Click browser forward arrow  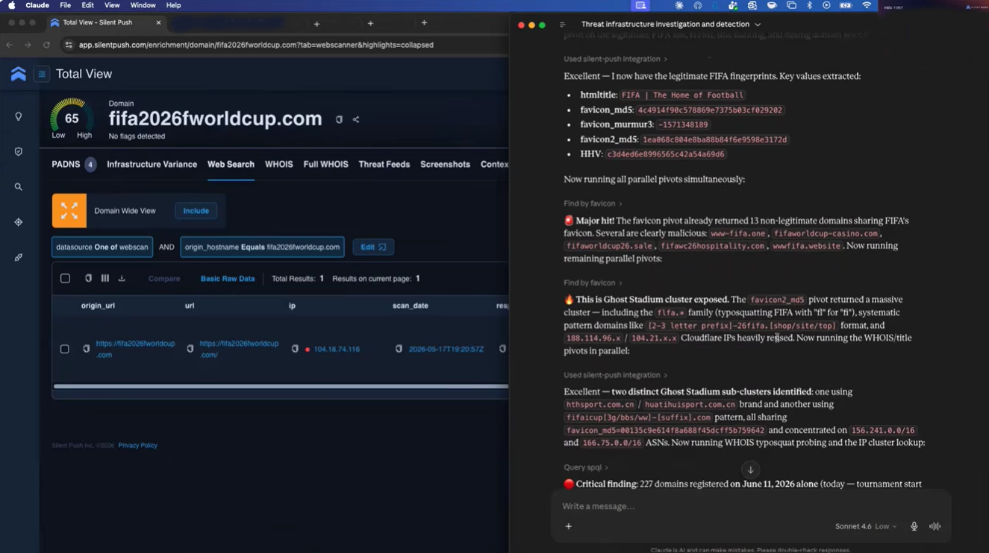(28, 45)
